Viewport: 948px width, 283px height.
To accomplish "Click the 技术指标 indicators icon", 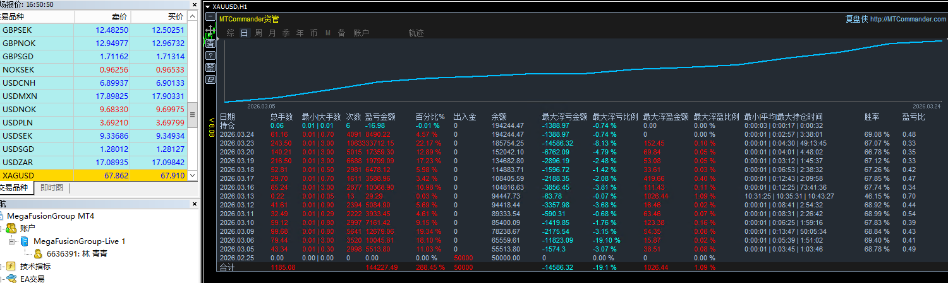I will 11,266.
